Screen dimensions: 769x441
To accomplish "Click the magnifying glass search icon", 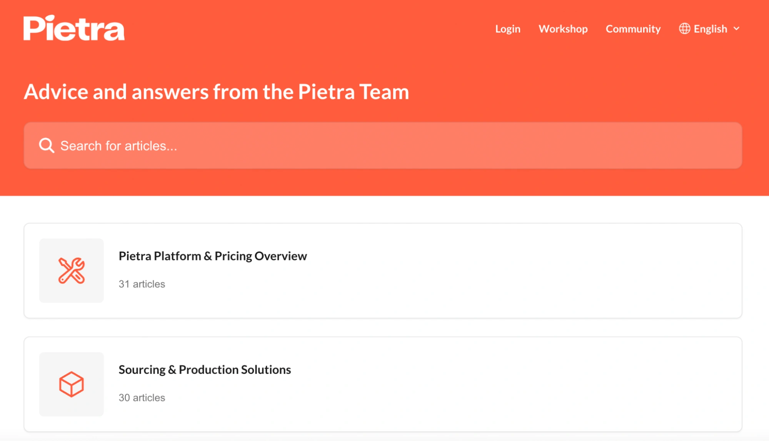I will [47, 146].
